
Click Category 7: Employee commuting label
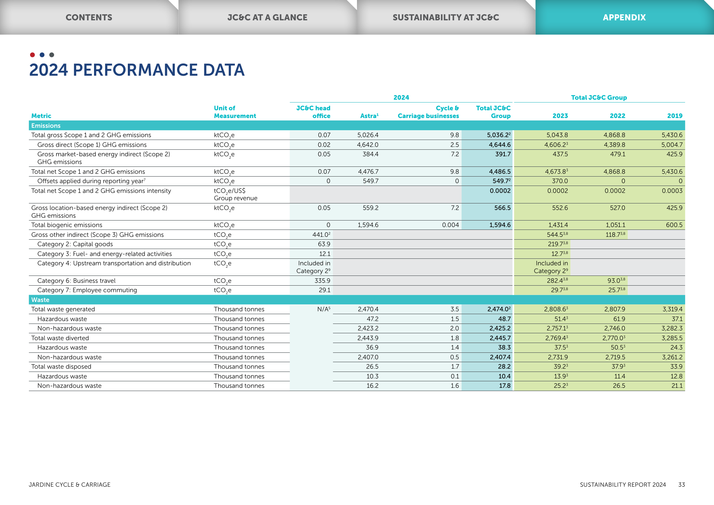point(87,290)
